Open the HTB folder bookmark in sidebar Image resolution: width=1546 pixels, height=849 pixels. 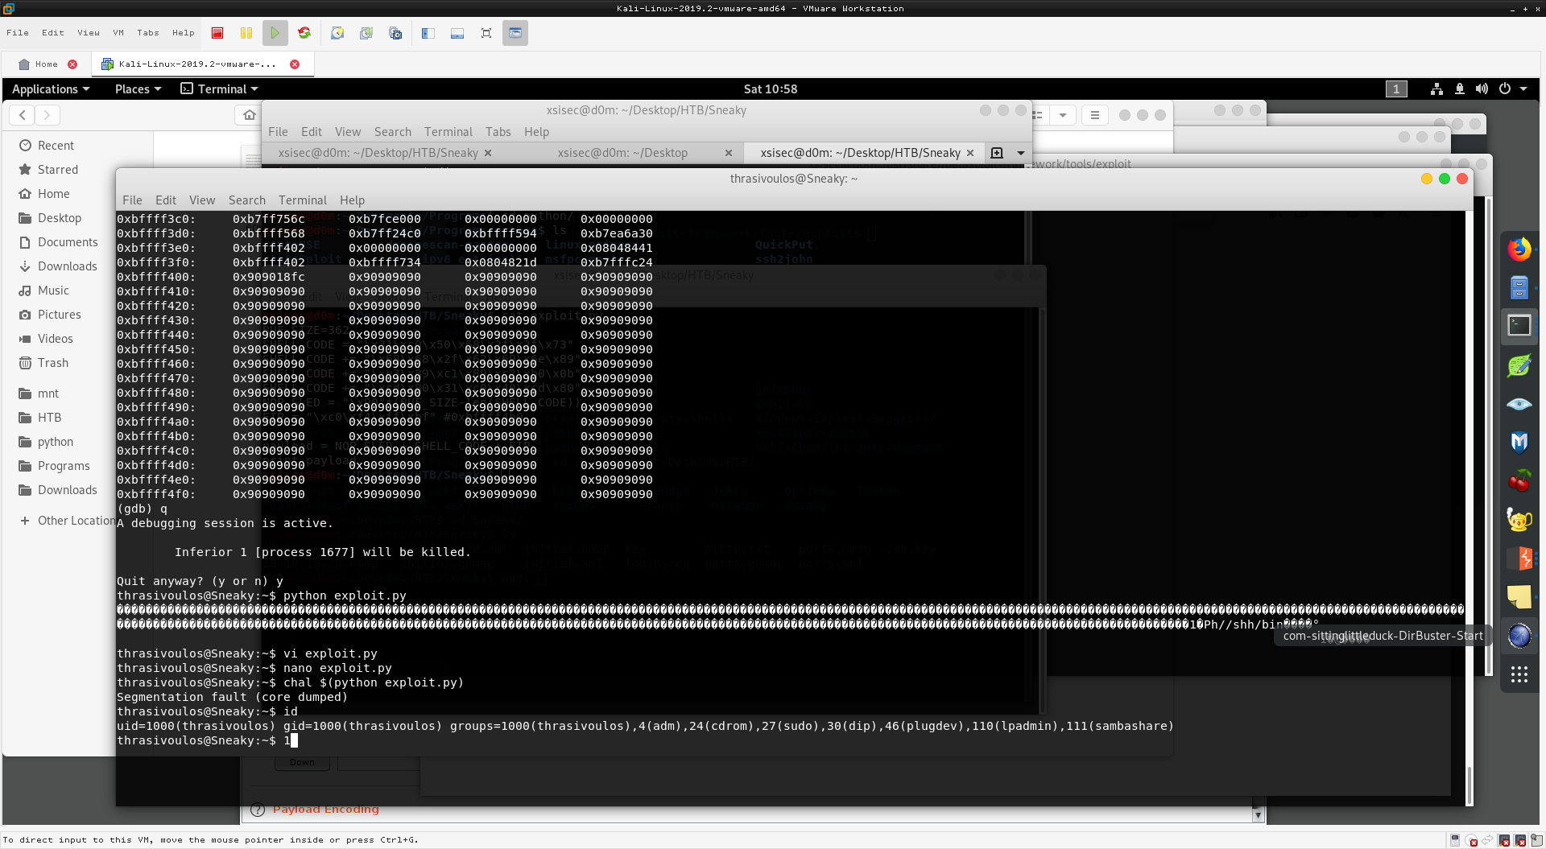click(49, 418)
